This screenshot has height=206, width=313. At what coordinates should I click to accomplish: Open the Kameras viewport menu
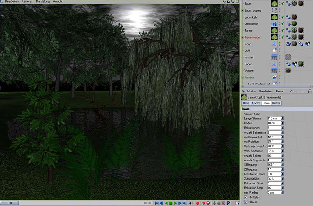[27, 1]
